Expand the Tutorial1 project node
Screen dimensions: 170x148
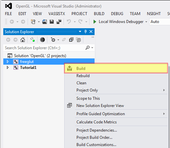coord(8,68)
